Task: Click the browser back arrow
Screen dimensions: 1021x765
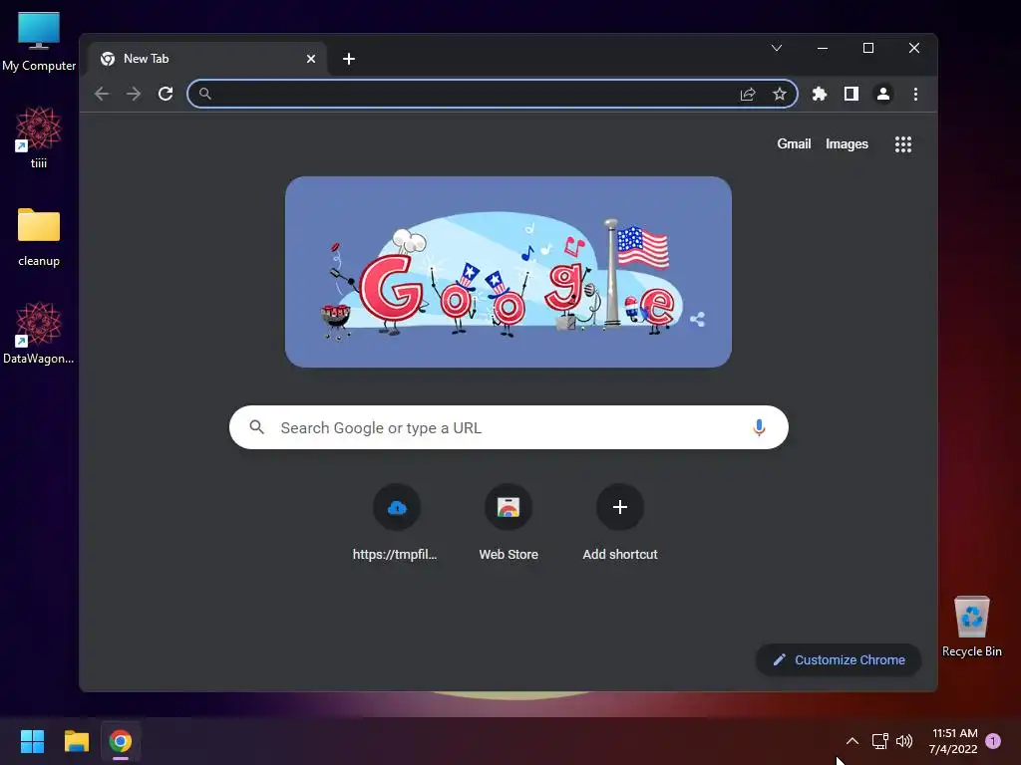Action: tap(102, 94)
